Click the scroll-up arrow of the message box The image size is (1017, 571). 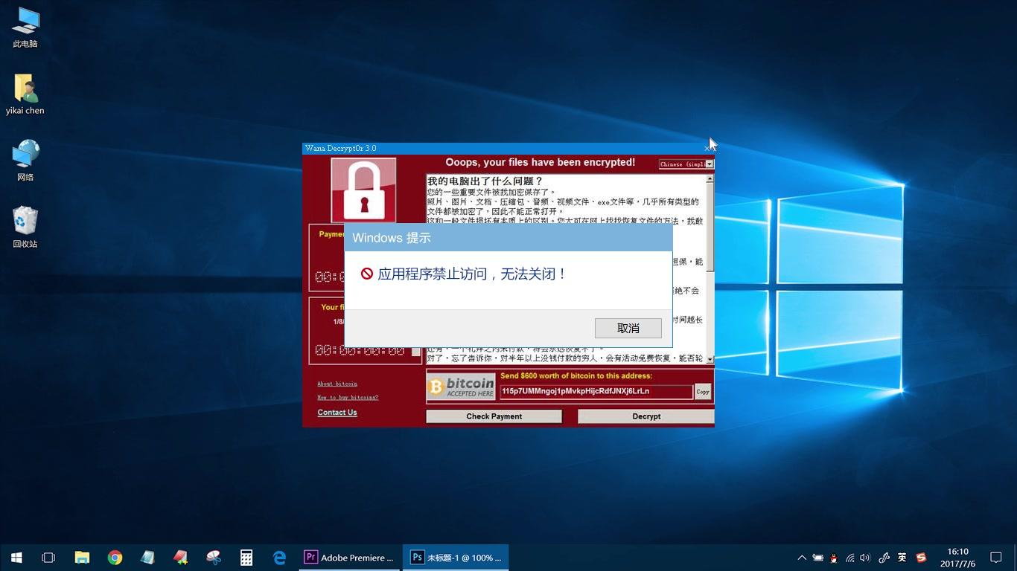(710, 178)
